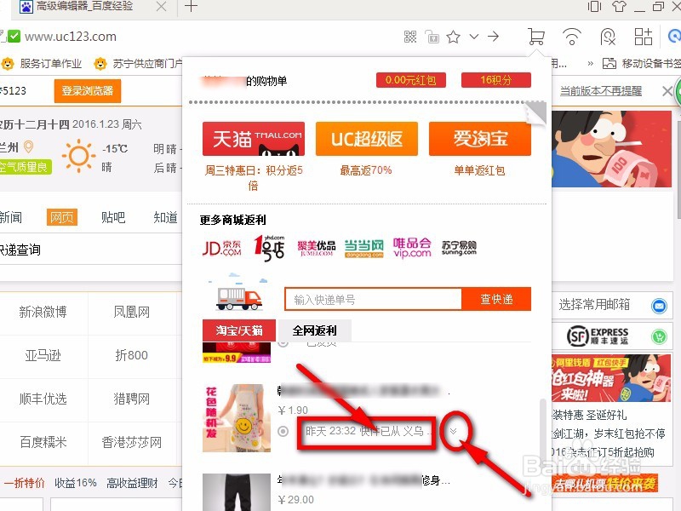The image size is (681, 511).
Task: Open the Wi-Fi assistant toolbar icon
Action: (x=572, y=37)
